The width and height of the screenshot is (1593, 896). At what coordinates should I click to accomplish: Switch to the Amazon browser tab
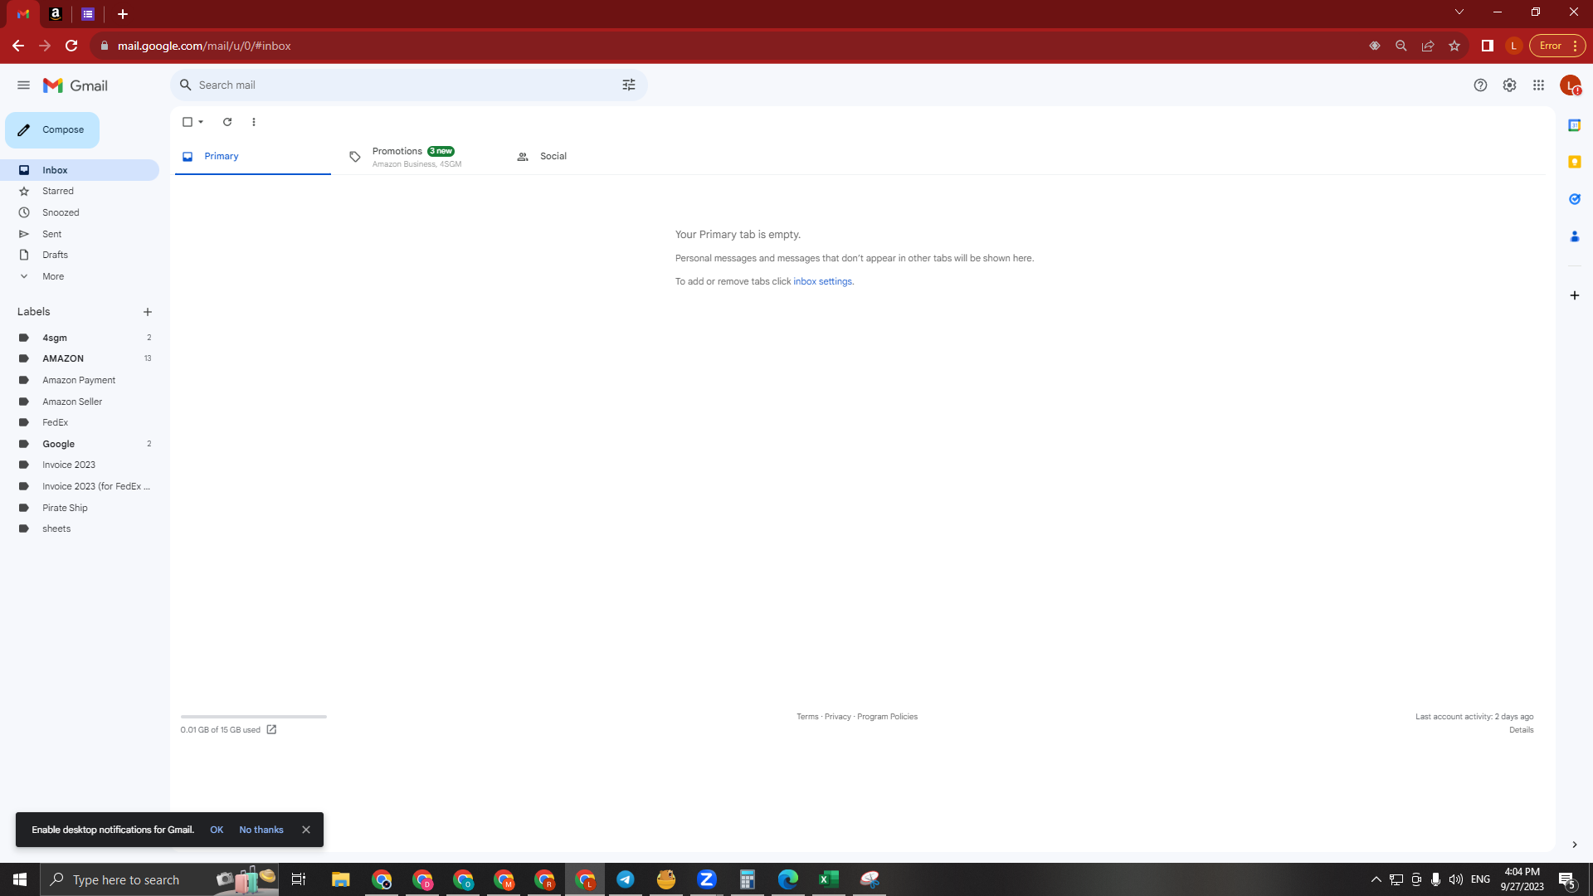coord(56,14)
